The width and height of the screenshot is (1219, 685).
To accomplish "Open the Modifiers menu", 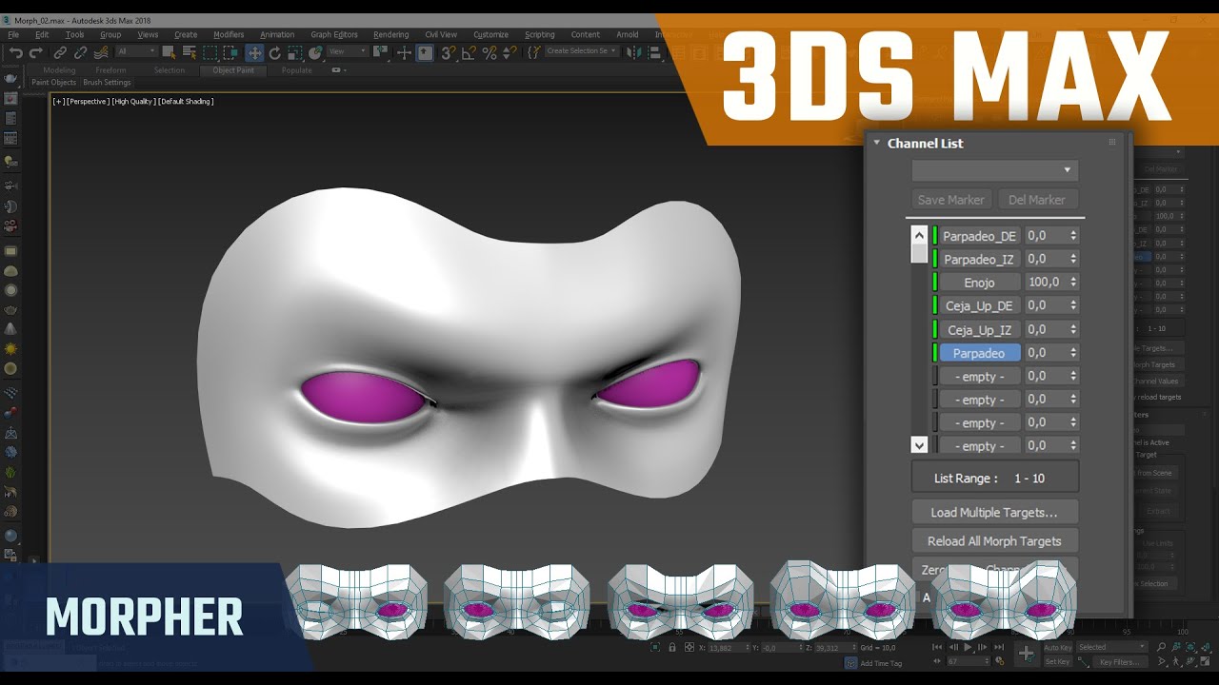I will point(229,34).
